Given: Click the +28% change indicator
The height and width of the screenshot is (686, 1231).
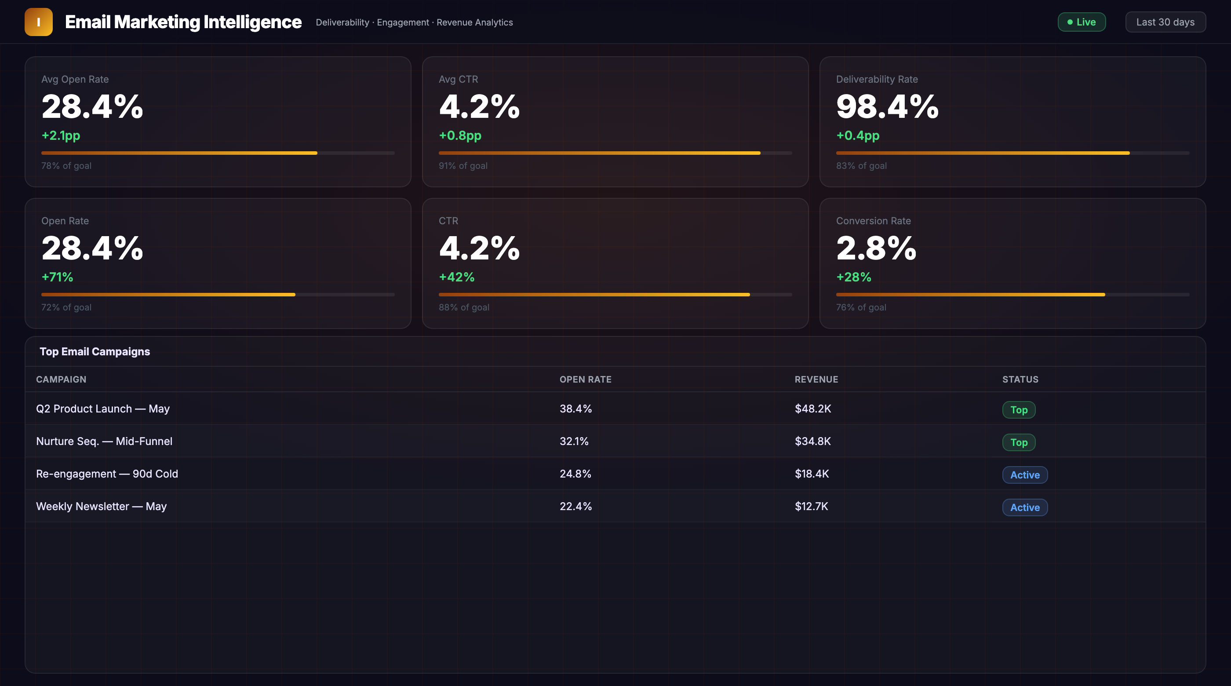Looking at the screenshot, I should click(854, 277).
